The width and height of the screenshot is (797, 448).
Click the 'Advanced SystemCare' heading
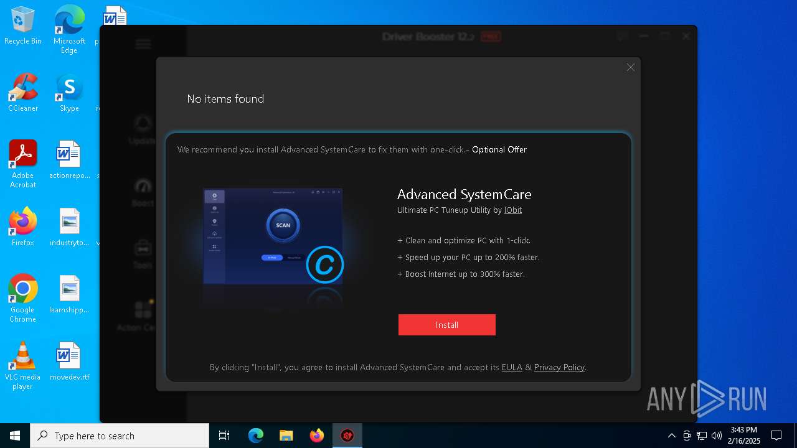(x=465, y=194)
